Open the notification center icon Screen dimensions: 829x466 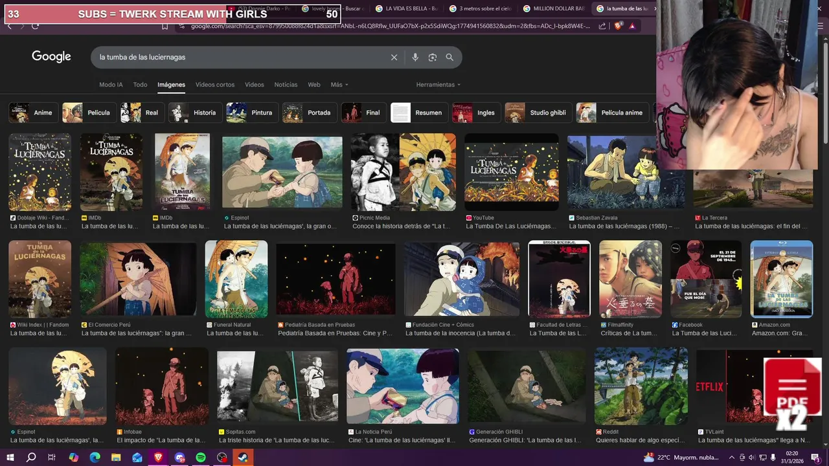(x=815, y=457)
